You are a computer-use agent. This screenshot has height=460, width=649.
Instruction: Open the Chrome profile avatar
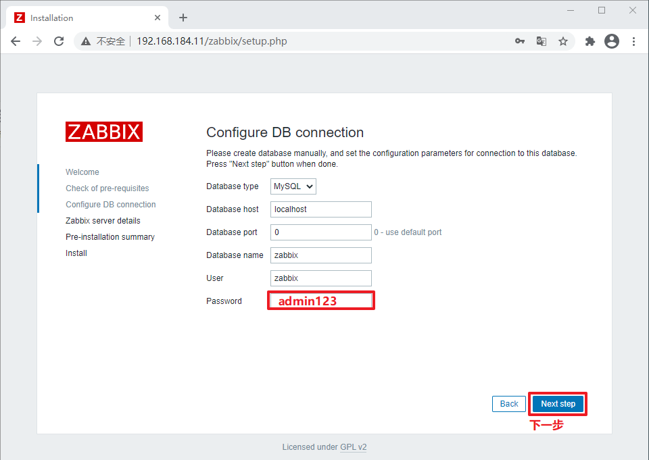click(x=612, y=41)
